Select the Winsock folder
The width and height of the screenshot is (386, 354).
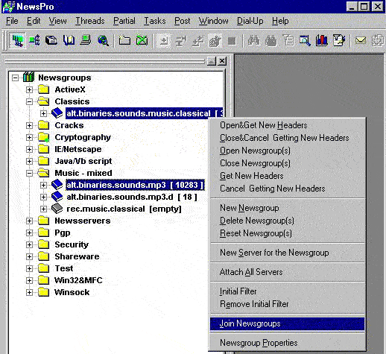[x=72, y=292]
